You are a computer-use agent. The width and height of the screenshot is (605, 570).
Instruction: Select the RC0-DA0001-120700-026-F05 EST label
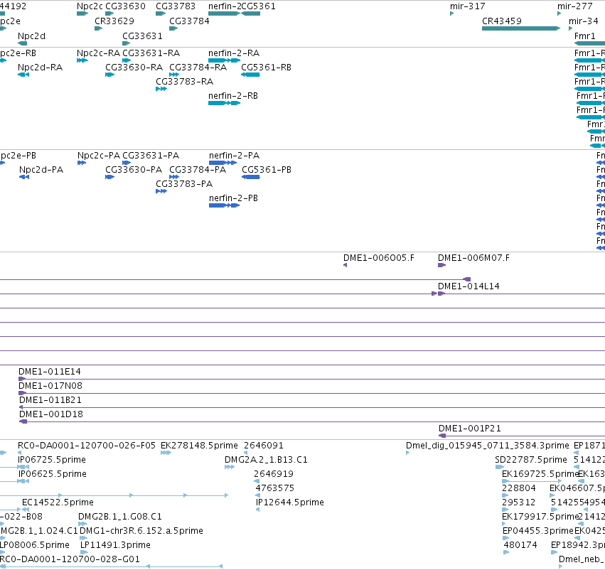tap(87, 446)
